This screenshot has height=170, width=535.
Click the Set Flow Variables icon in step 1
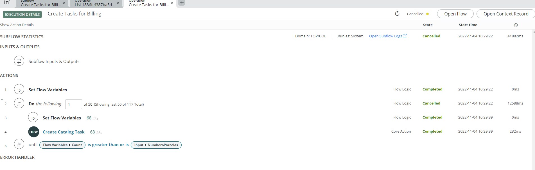[19, 90]
